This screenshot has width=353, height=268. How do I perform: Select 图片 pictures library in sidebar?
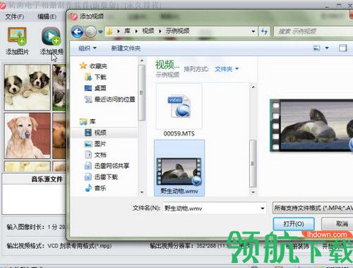click(x=95, y=144)
